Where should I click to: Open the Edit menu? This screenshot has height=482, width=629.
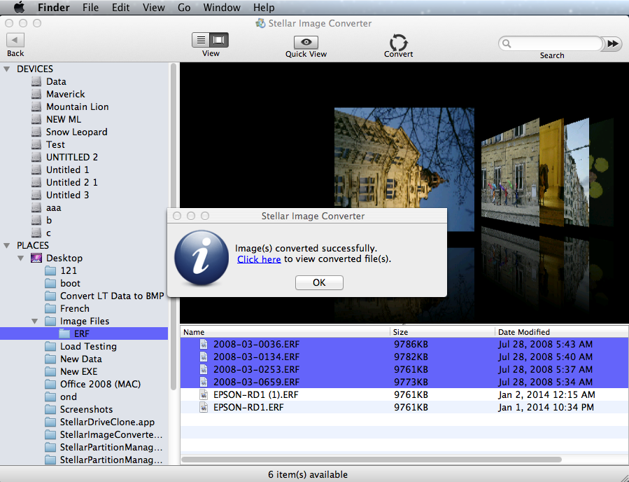click(x=121, y=7)
